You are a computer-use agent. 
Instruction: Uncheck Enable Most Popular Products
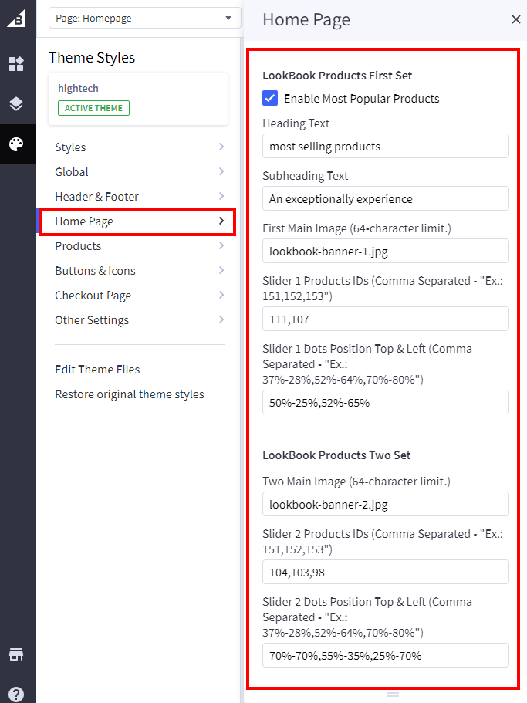tap(270, 98)
